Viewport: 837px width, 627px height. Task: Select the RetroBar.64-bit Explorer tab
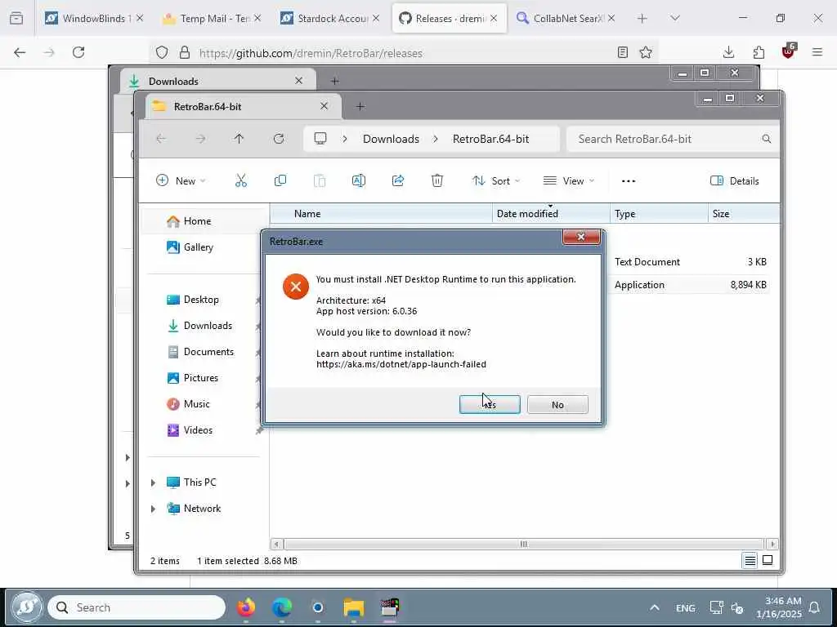(244, 107)
